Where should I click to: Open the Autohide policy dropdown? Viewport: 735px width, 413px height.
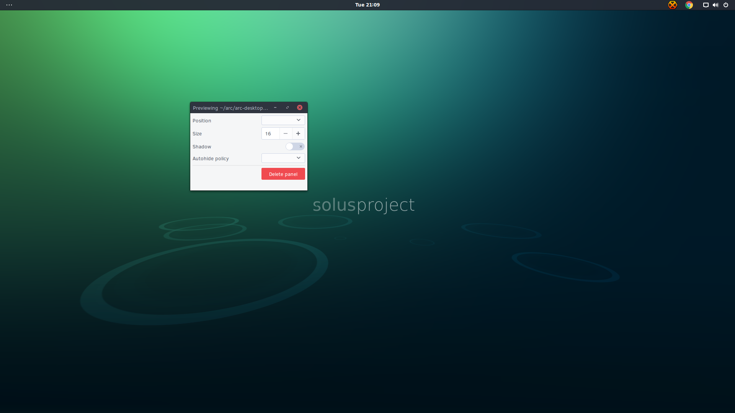pyautogui.click(x=283, y=158)
